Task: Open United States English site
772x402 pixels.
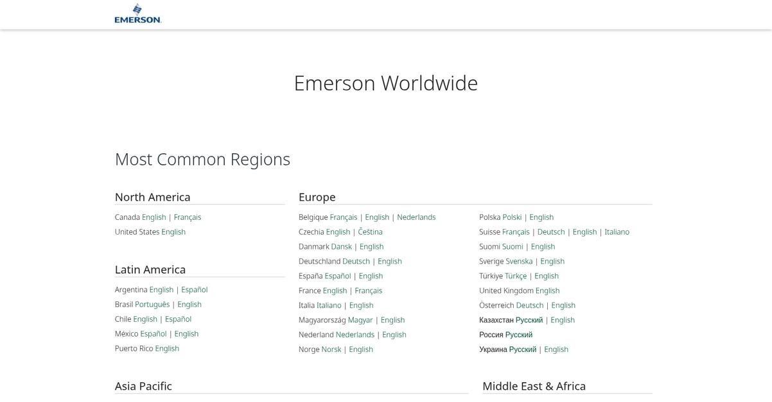Action: click(173, 232)
